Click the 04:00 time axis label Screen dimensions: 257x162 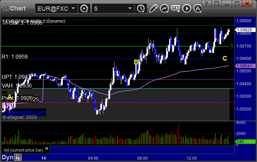coord(93,158)
